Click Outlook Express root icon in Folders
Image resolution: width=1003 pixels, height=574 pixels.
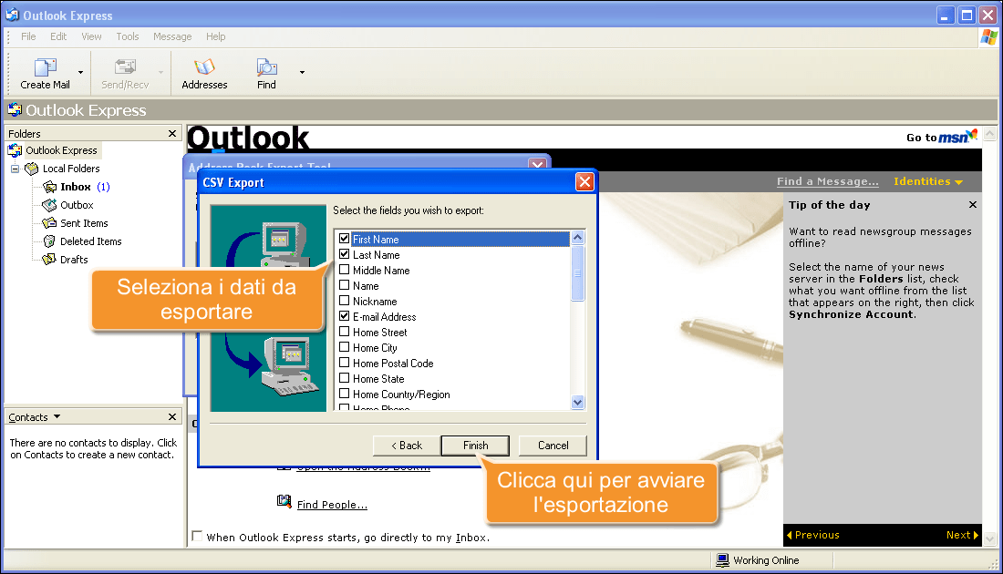tap(15, 150)
